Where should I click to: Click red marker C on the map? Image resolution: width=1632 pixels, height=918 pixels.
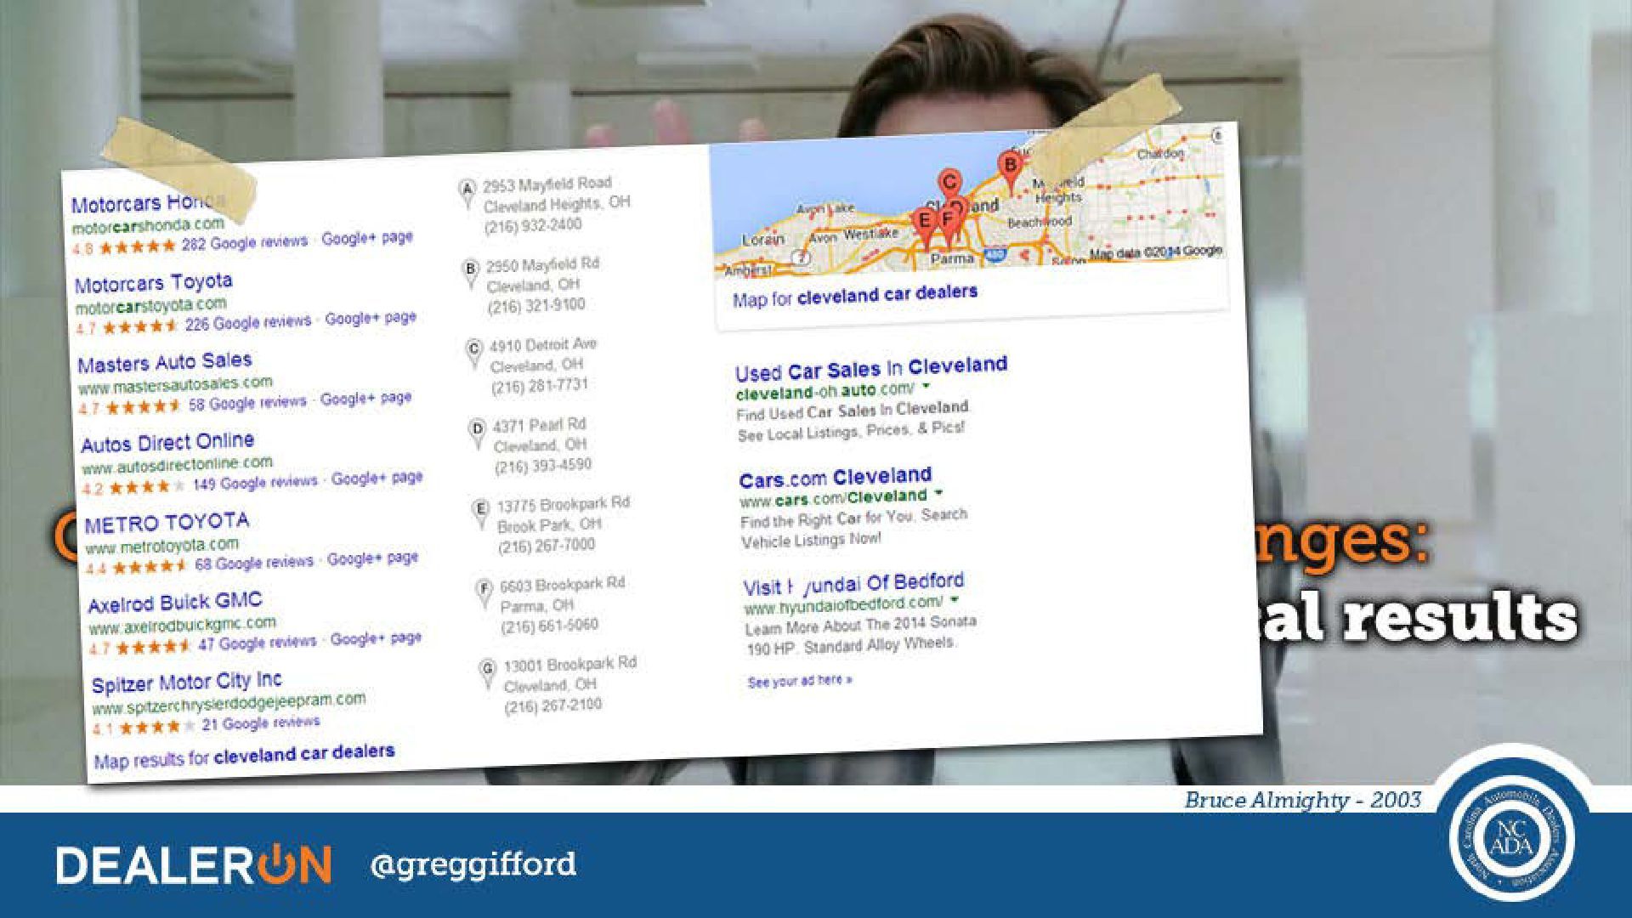click(949, 184)
